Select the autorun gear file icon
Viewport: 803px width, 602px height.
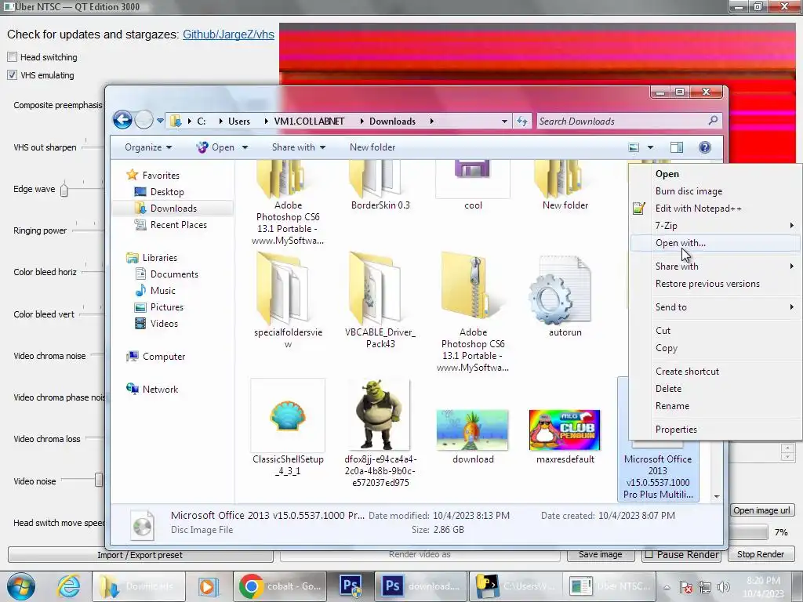click(x=560, y=290)
